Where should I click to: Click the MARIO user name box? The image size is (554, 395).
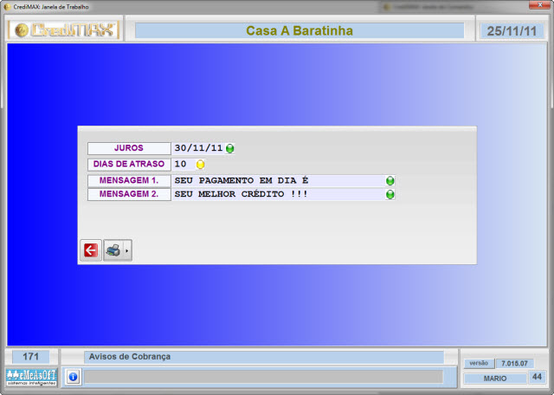[x=494, y=378]
